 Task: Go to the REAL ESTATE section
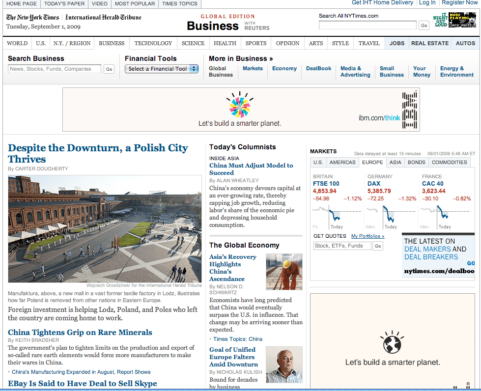(x=430, y=43)
